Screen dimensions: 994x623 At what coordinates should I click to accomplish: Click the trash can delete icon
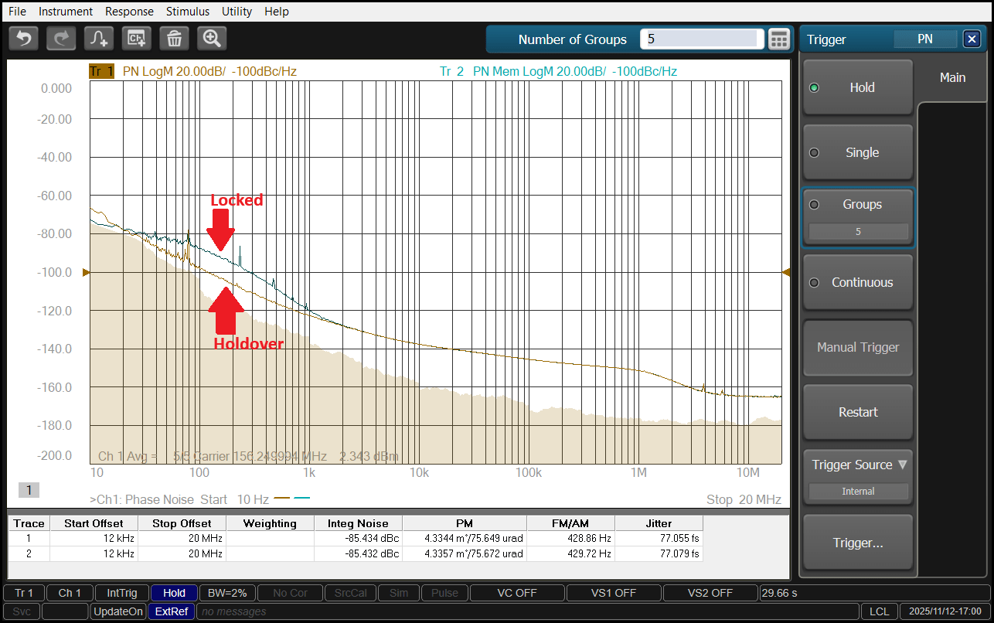(174, 38)
